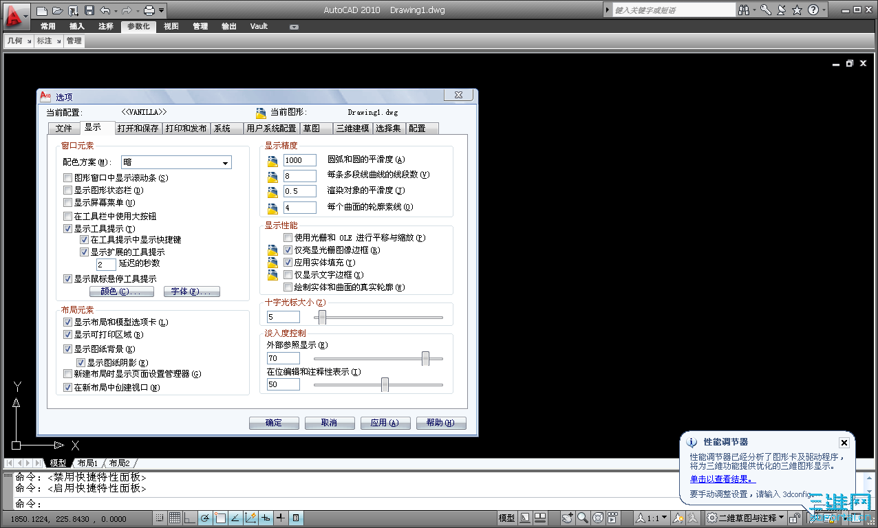The image size is (878, 528).
Task: Switch to the 打开和保存 tab
Action: point(138,129)
